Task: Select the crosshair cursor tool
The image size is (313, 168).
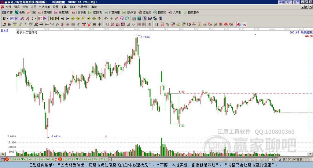Action: click(x=111, y=19)
